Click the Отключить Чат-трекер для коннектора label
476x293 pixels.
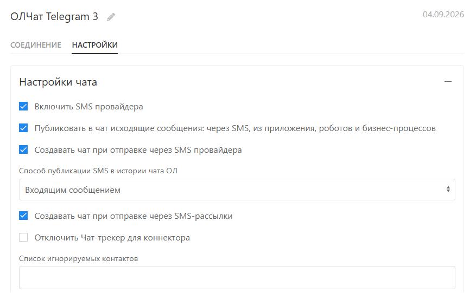[112, 238]
